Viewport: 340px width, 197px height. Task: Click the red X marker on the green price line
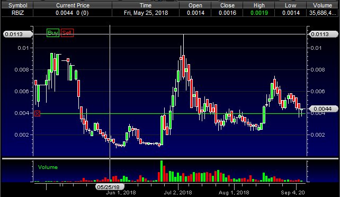pos(37,113)
